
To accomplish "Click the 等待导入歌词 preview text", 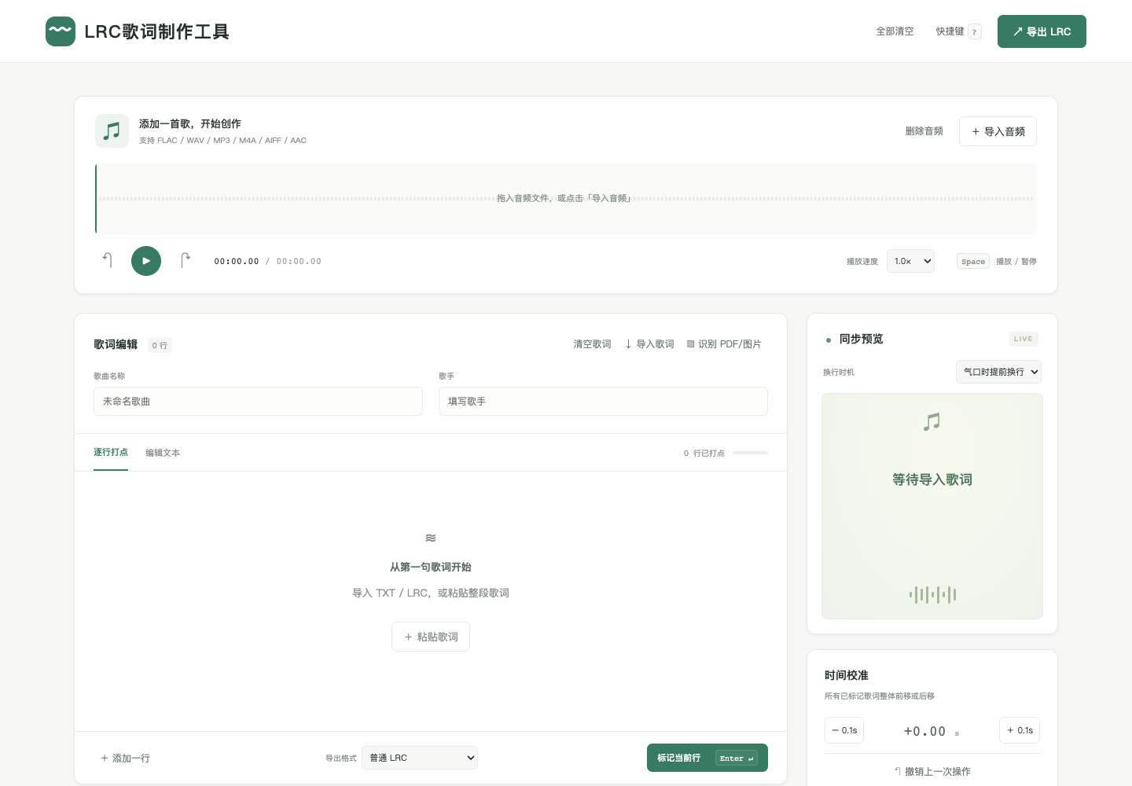I will point(932,479).
